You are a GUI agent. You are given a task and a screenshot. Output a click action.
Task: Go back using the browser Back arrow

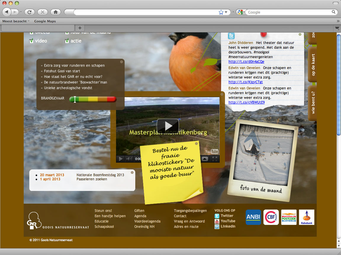click(x=7, y=12)
